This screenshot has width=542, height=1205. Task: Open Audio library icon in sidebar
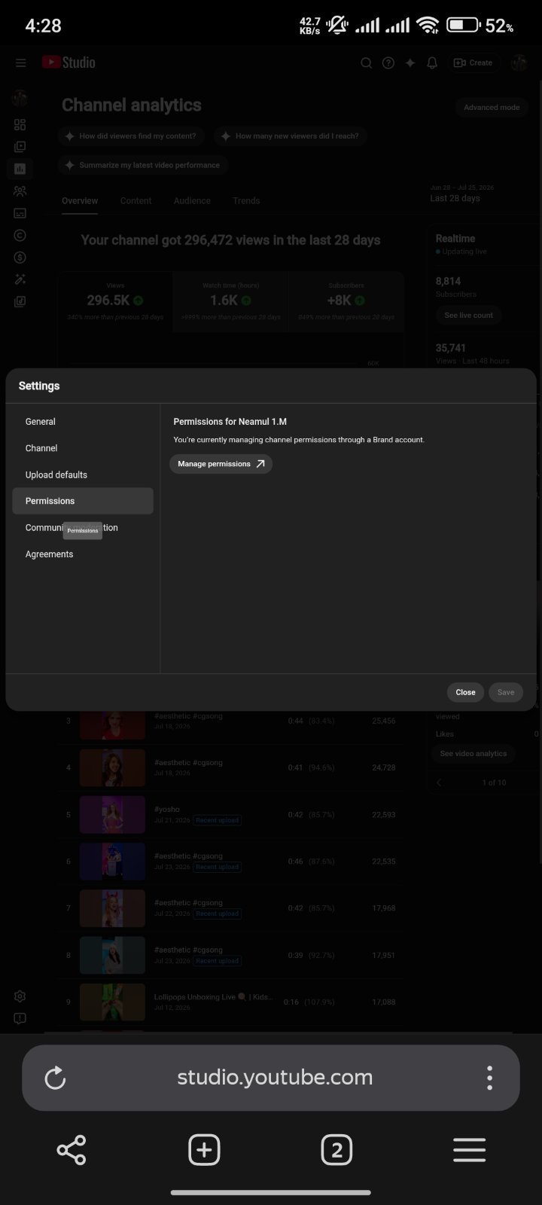20,301
